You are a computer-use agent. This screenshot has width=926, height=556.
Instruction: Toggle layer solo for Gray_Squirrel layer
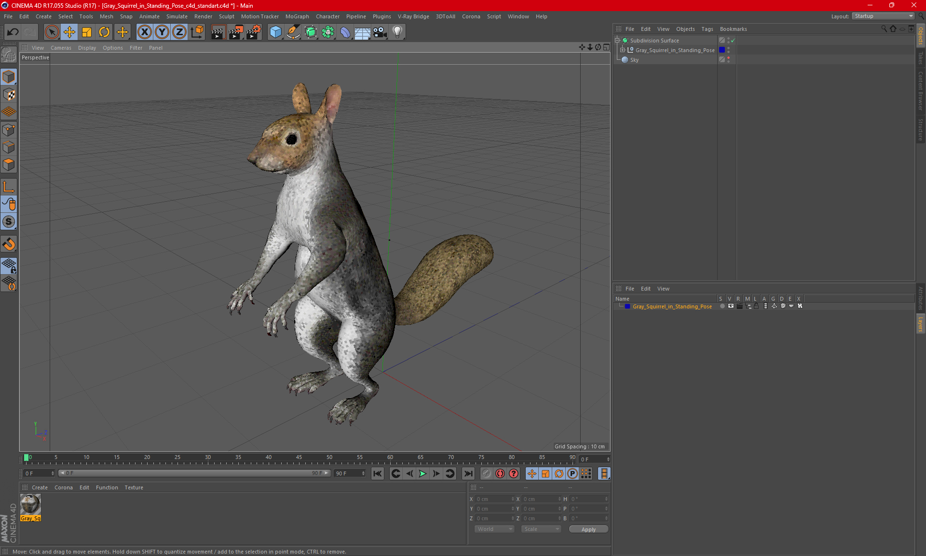(722, 306)
